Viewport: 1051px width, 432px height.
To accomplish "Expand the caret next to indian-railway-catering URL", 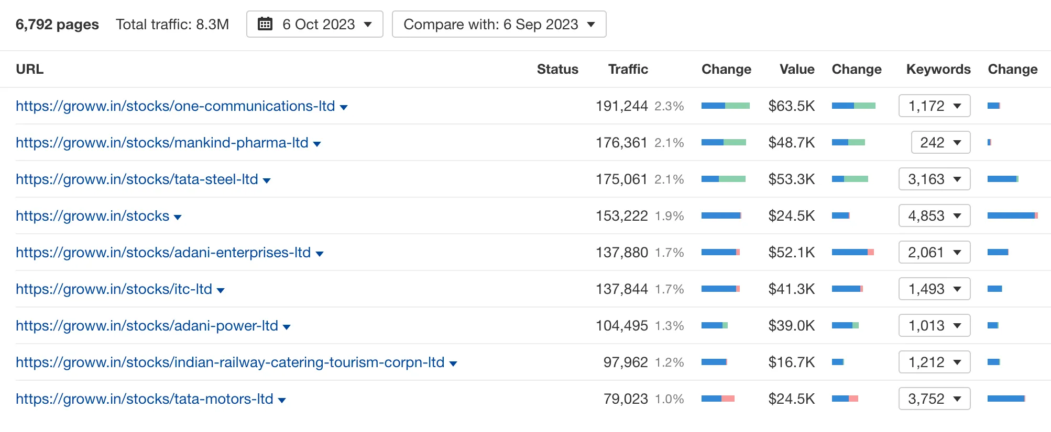I will coord(453,364).
